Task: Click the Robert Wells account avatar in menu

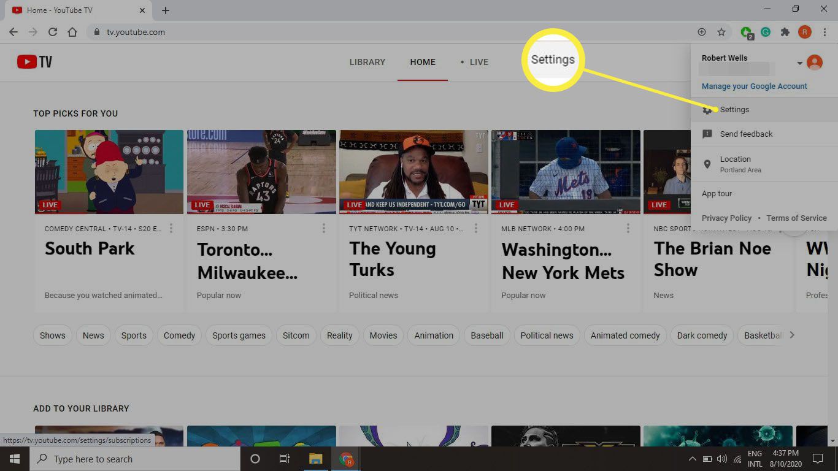Action: [815, 62]
